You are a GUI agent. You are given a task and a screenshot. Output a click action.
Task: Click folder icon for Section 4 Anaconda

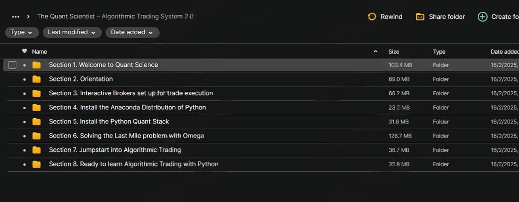tap(36, 107)
